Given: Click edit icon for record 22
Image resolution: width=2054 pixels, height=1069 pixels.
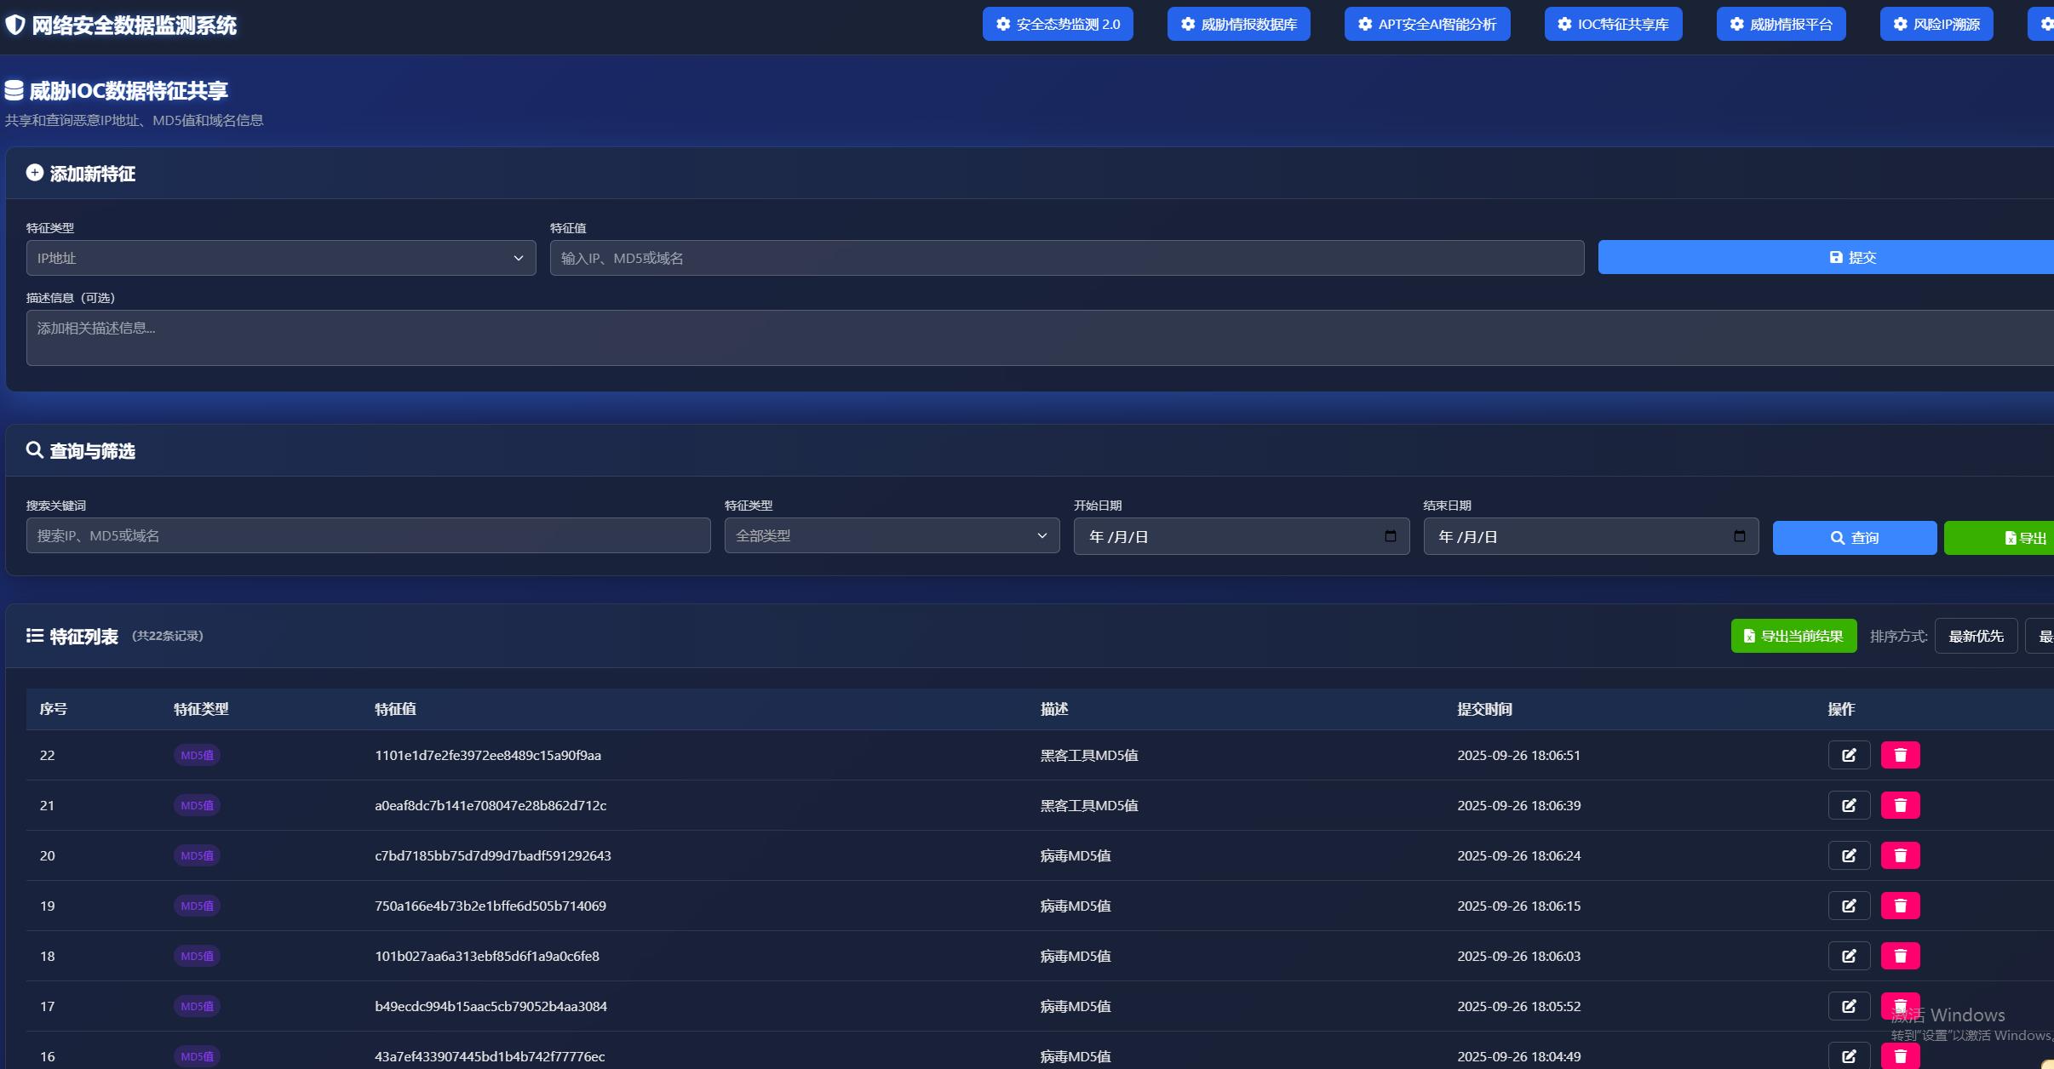Looking at the screenshot, I should 1849,755.
